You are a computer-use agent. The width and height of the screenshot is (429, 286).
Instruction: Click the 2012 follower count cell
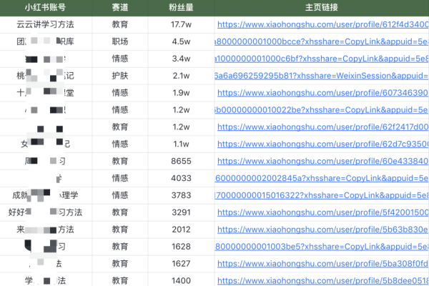(181, 230)
